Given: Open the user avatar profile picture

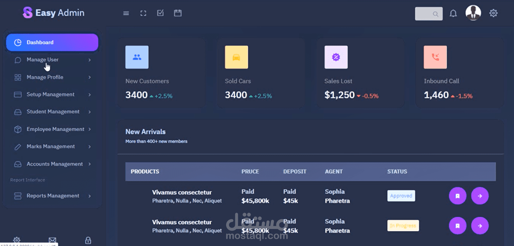Looking at the screenshot, I should [x=473, y=13].
